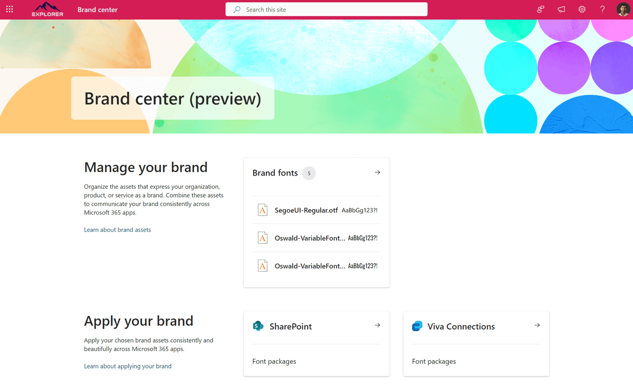Click the Viva Connections logo icon
The height and width of the screenshot is (387, 633).
click(417, 326)
